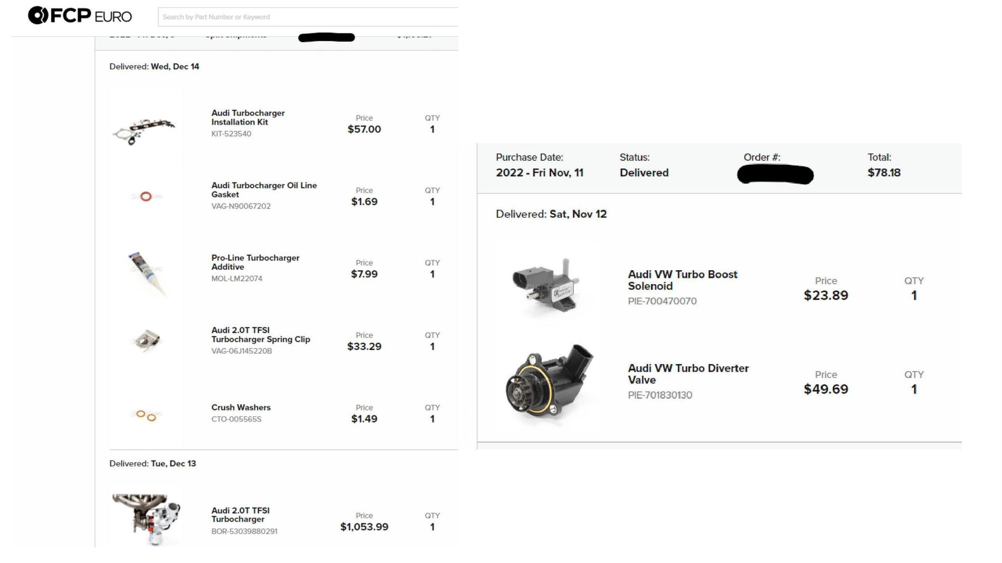Open the Crush Washers product link
The width and height of the screenshot is (1002, 563).
(241, 407)
